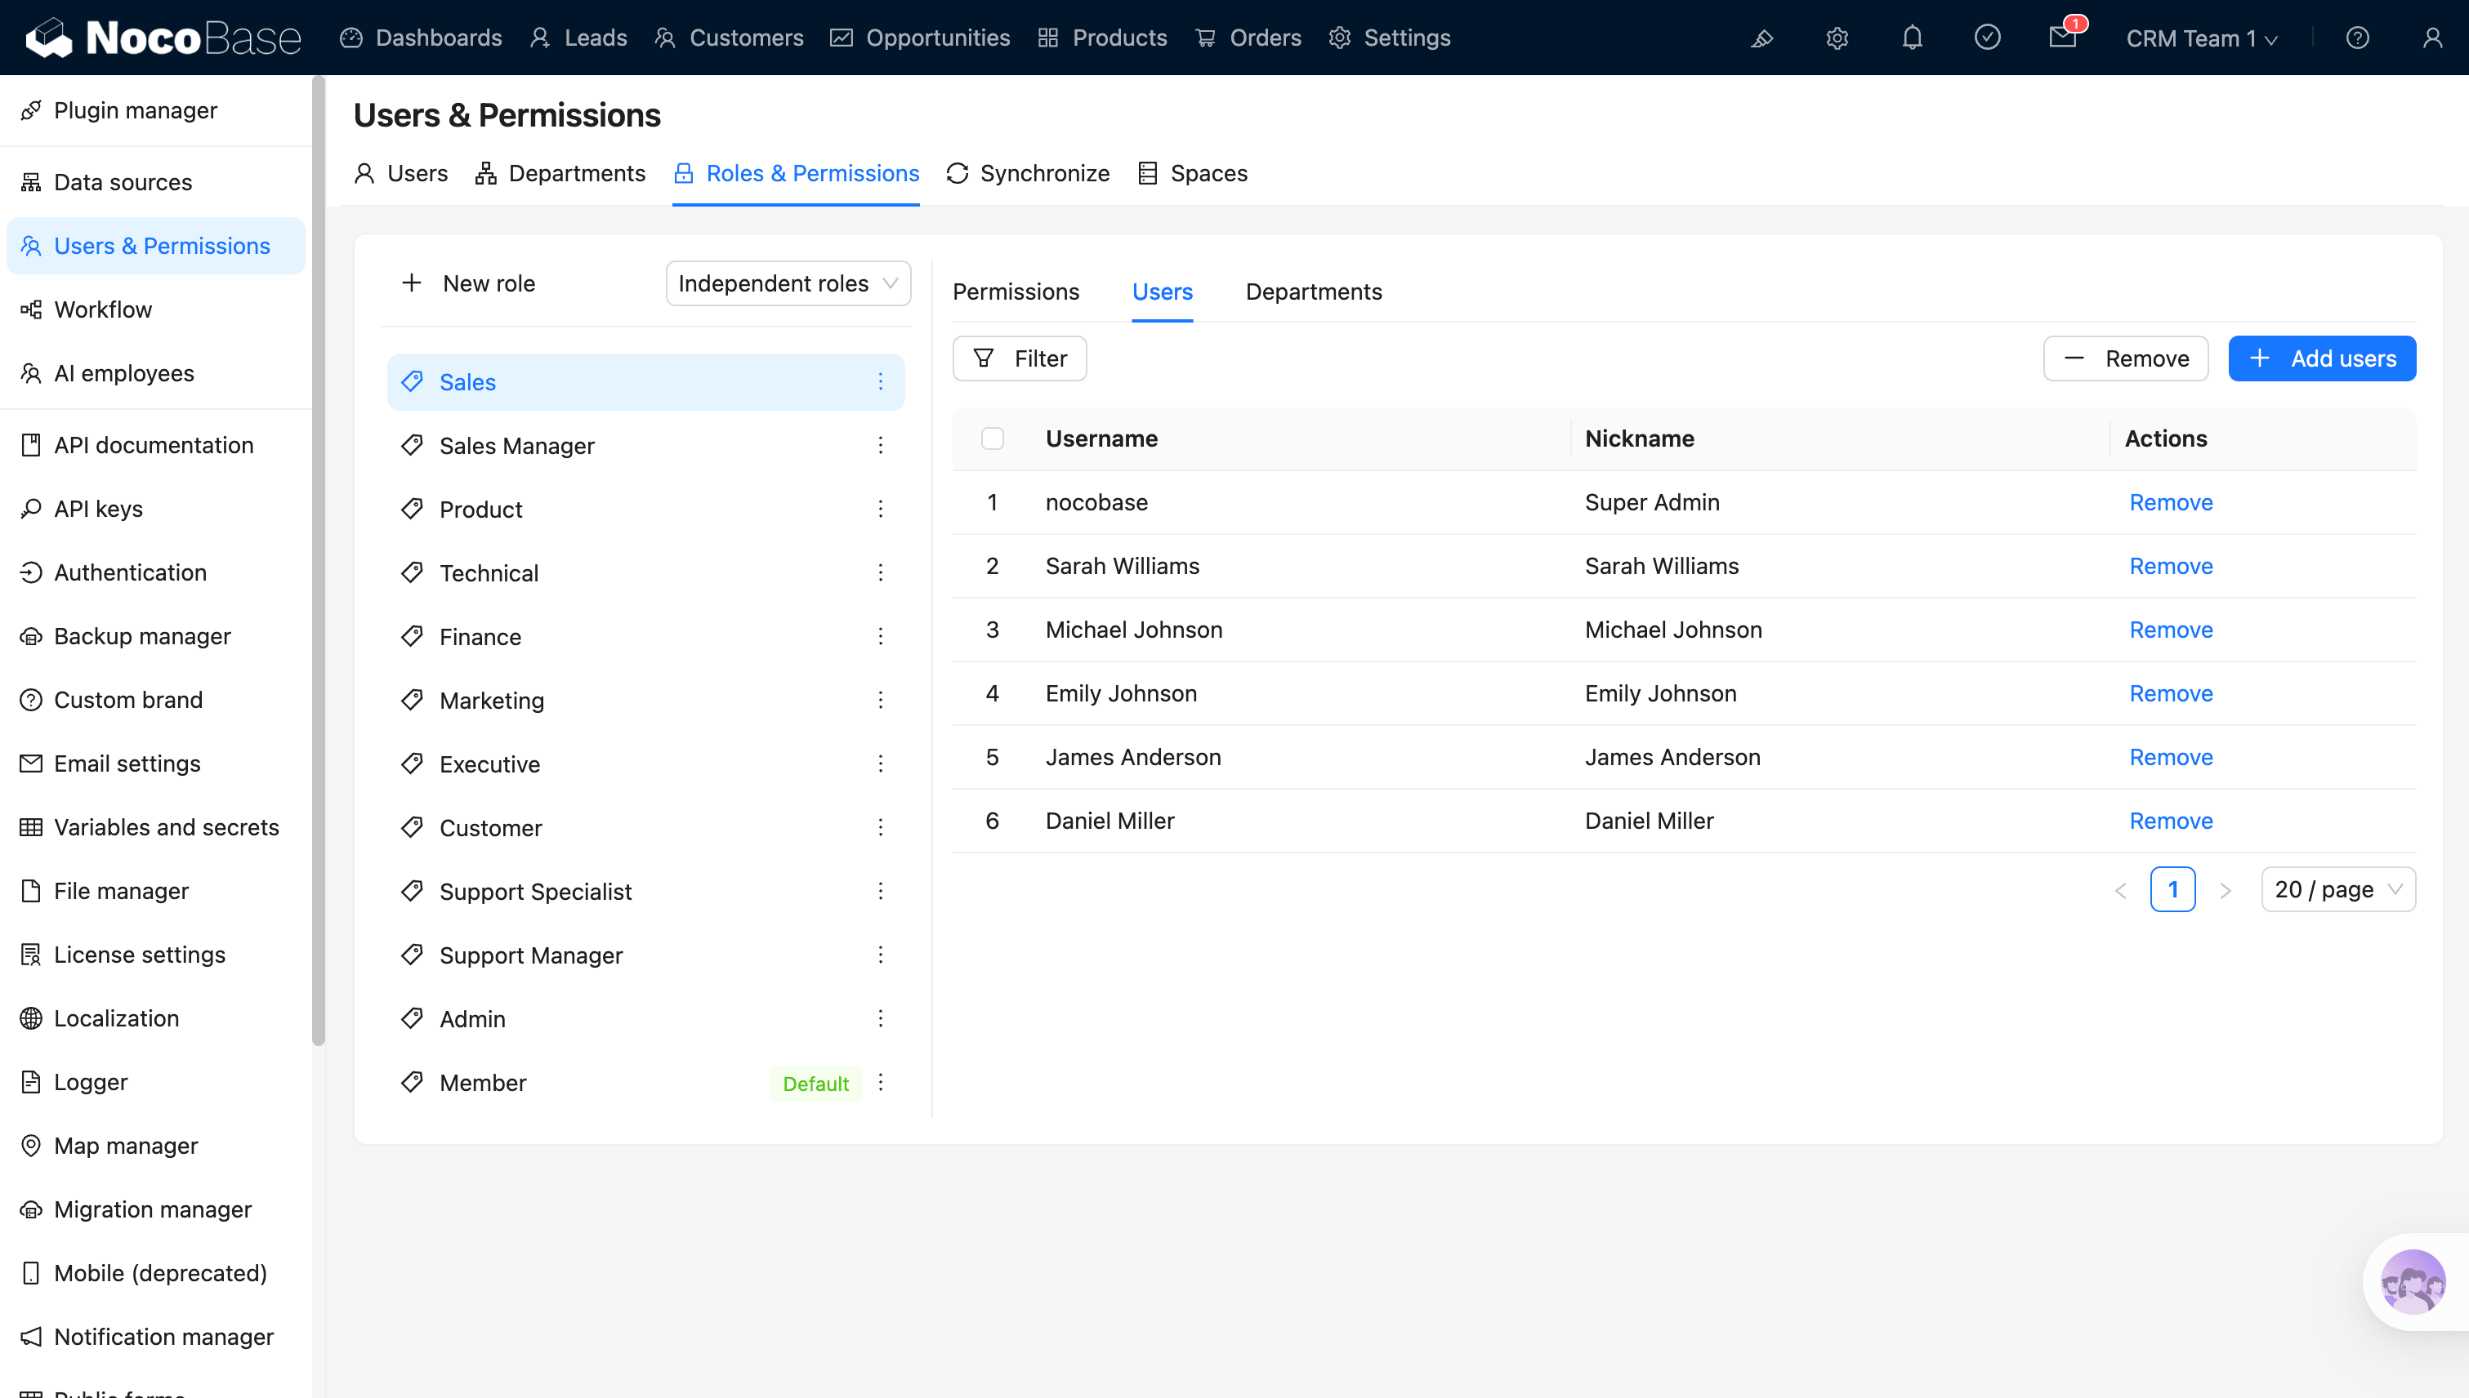
Task: Open the three-dot menu for Sales Manager role
Action: click(880, 446)
